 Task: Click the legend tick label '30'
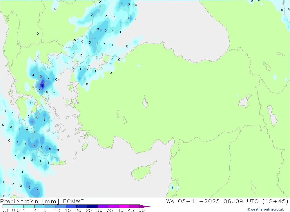(x=99, y=210)
